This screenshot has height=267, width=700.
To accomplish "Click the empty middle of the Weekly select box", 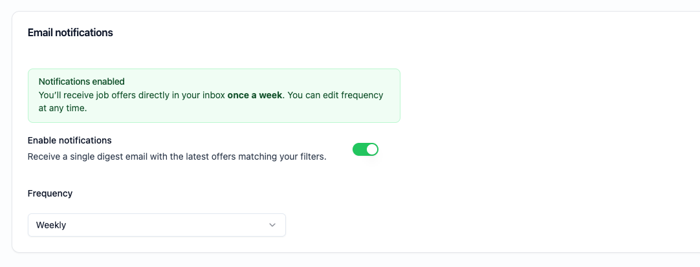I will point(162,225).
